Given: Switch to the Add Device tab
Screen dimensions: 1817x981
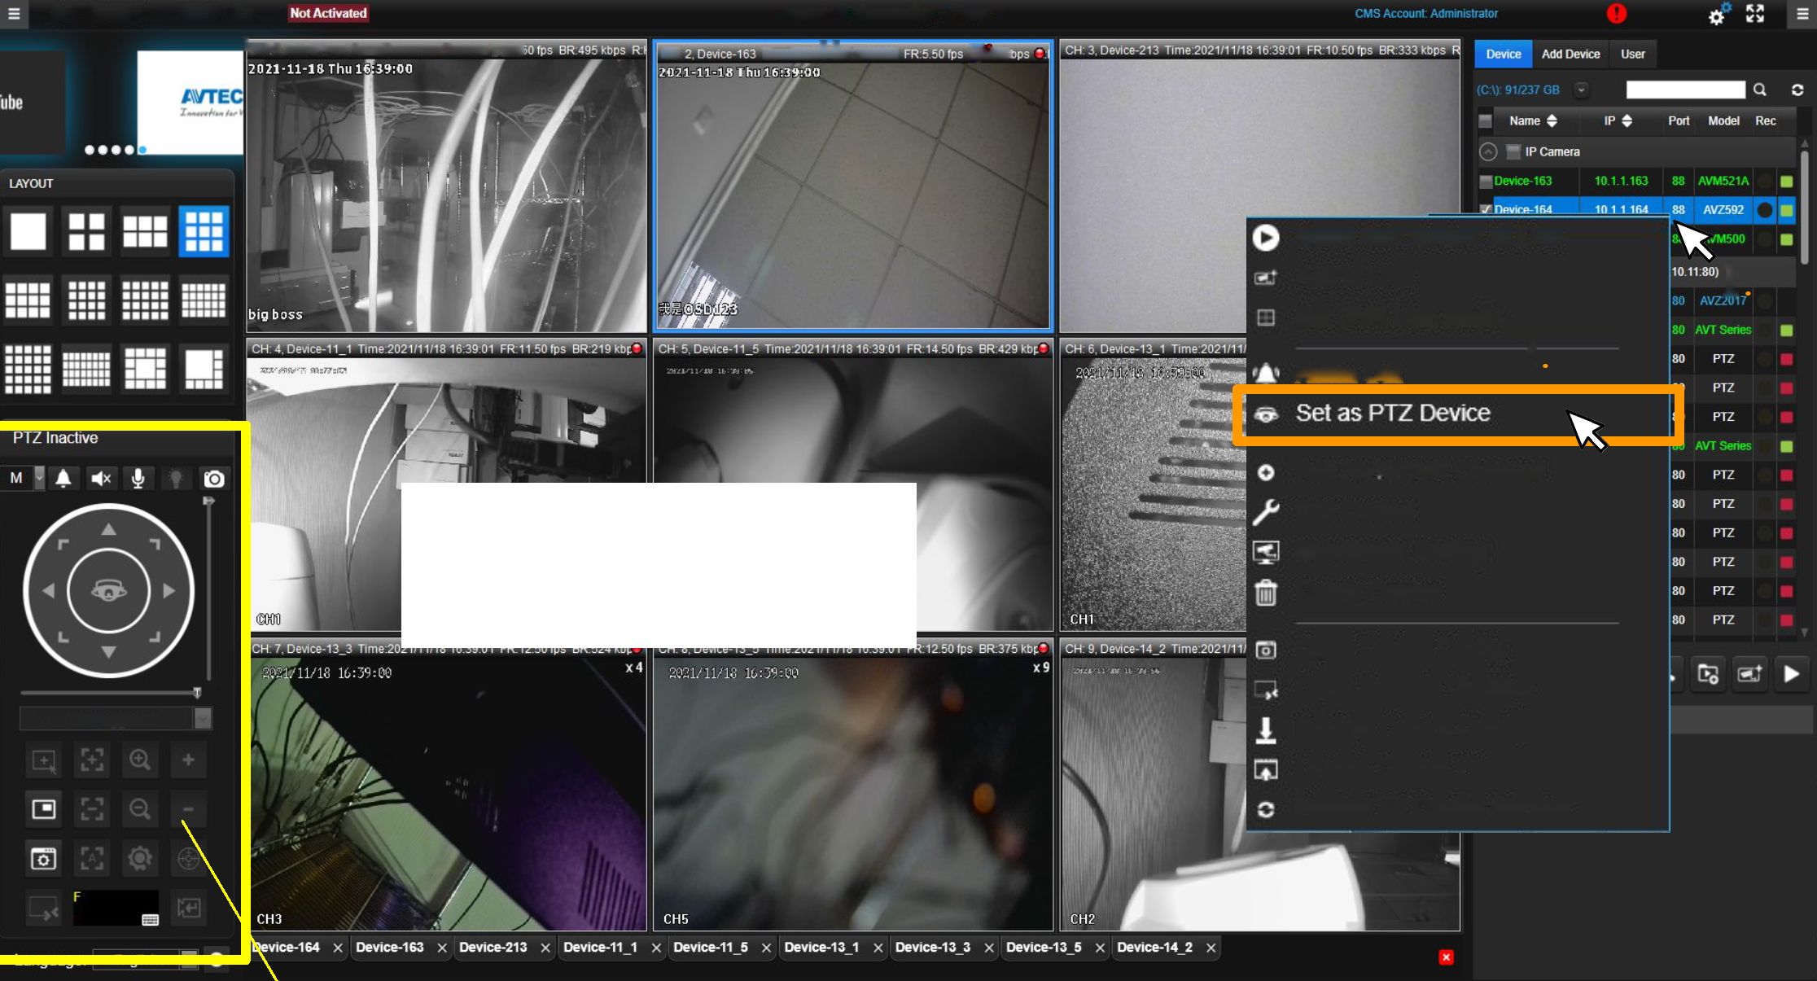Looking at the screenshot, I should coord(1570,55).
